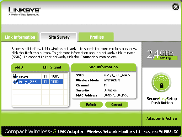The image size is (182, 137).
Task: Close the Wireless Network Monitor window
Action: pos(175,7)
